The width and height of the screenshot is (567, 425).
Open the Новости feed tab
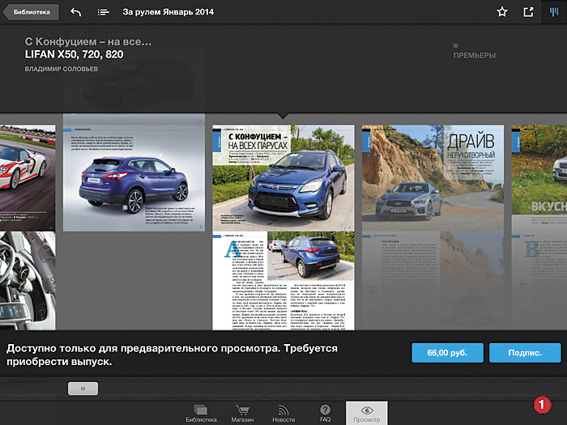tap(283, 413)
